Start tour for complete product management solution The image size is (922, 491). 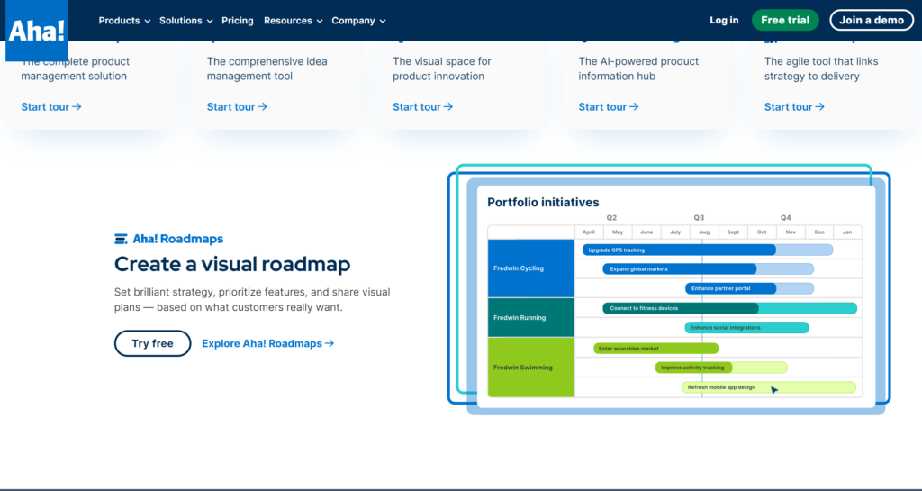[x=51, y=107]
